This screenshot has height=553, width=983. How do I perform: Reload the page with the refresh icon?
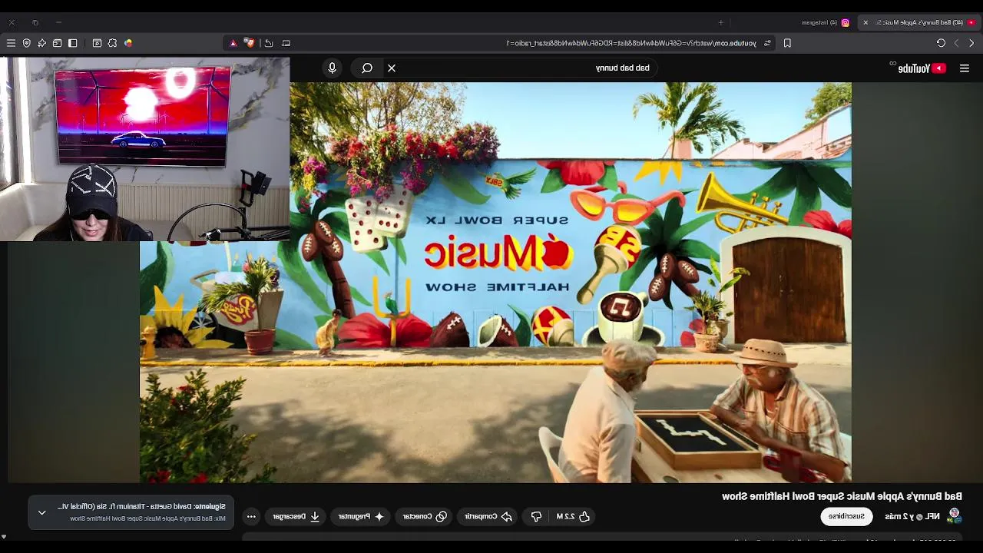tap(941, 43)
